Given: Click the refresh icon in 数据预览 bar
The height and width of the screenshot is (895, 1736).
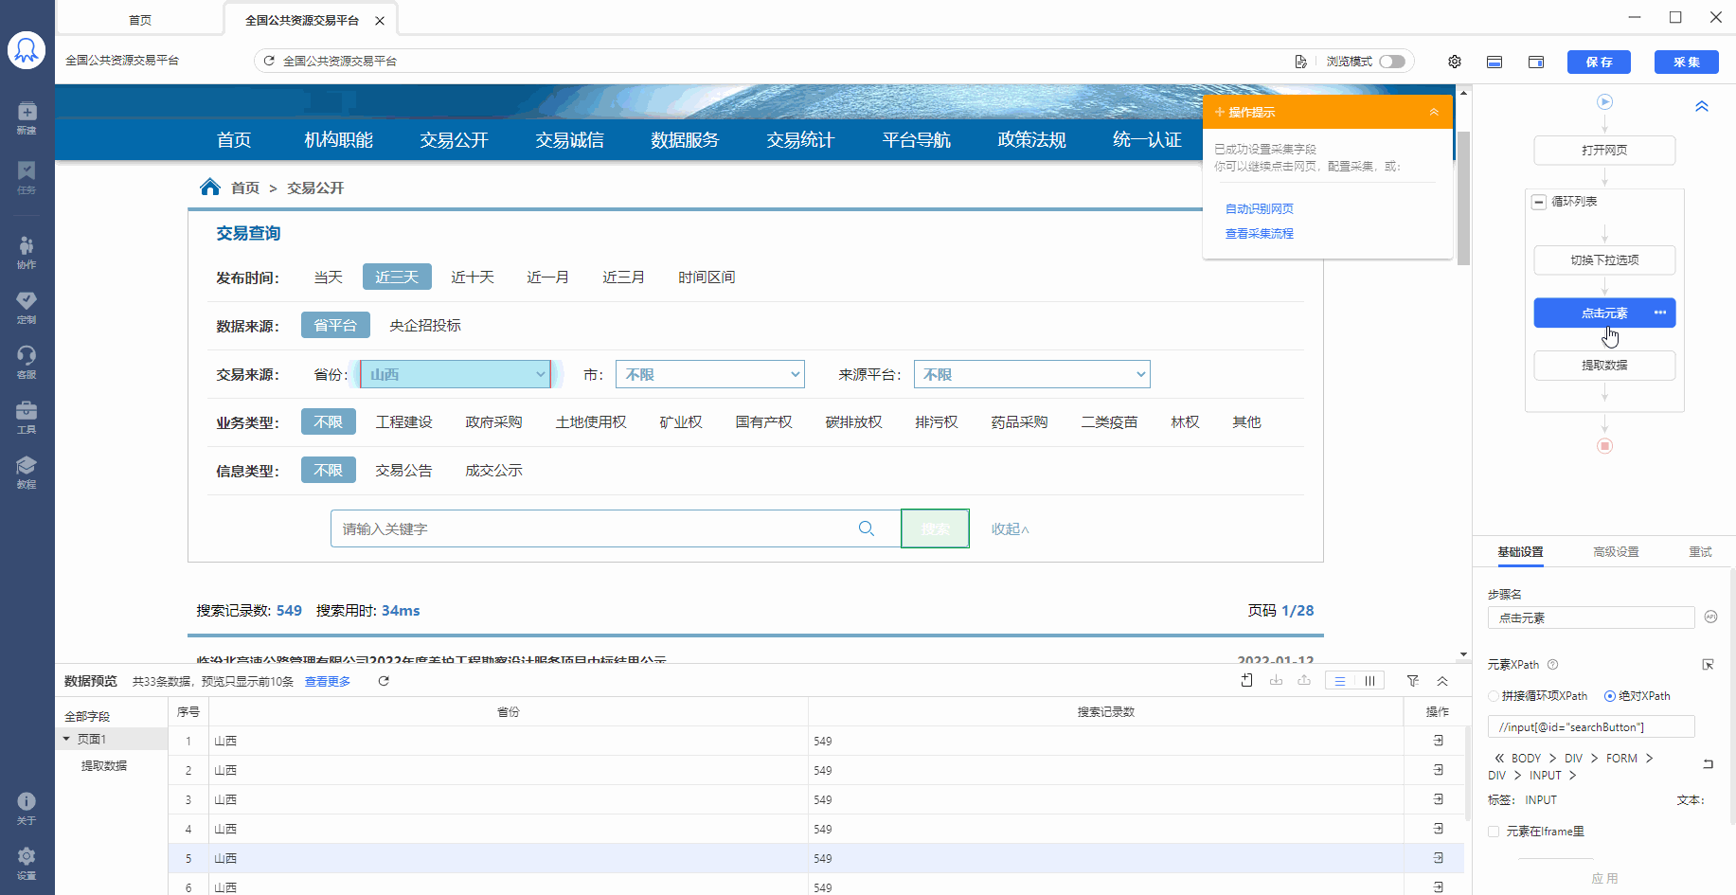Looking at the screenshot, I should [384, 681].
